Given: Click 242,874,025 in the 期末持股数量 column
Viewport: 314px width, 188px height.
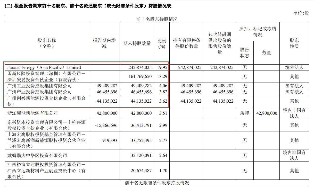Looking at the screenshot, I should tap(140, 67).
